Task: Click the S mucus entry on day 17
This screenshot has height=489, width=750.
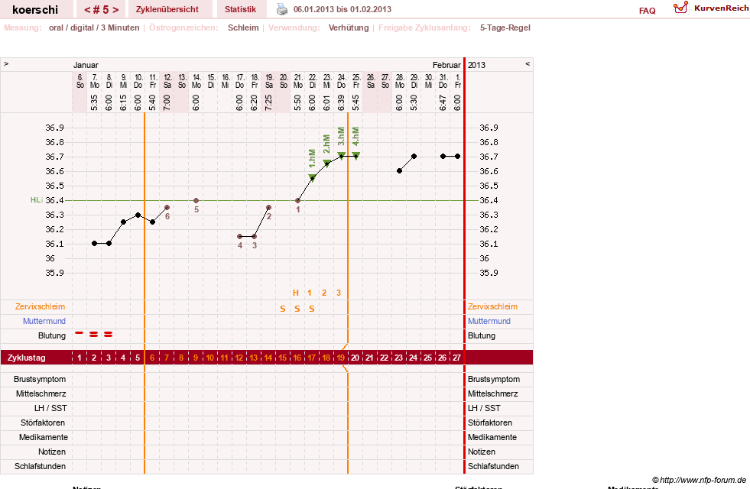Action: [x=312, y=309]
